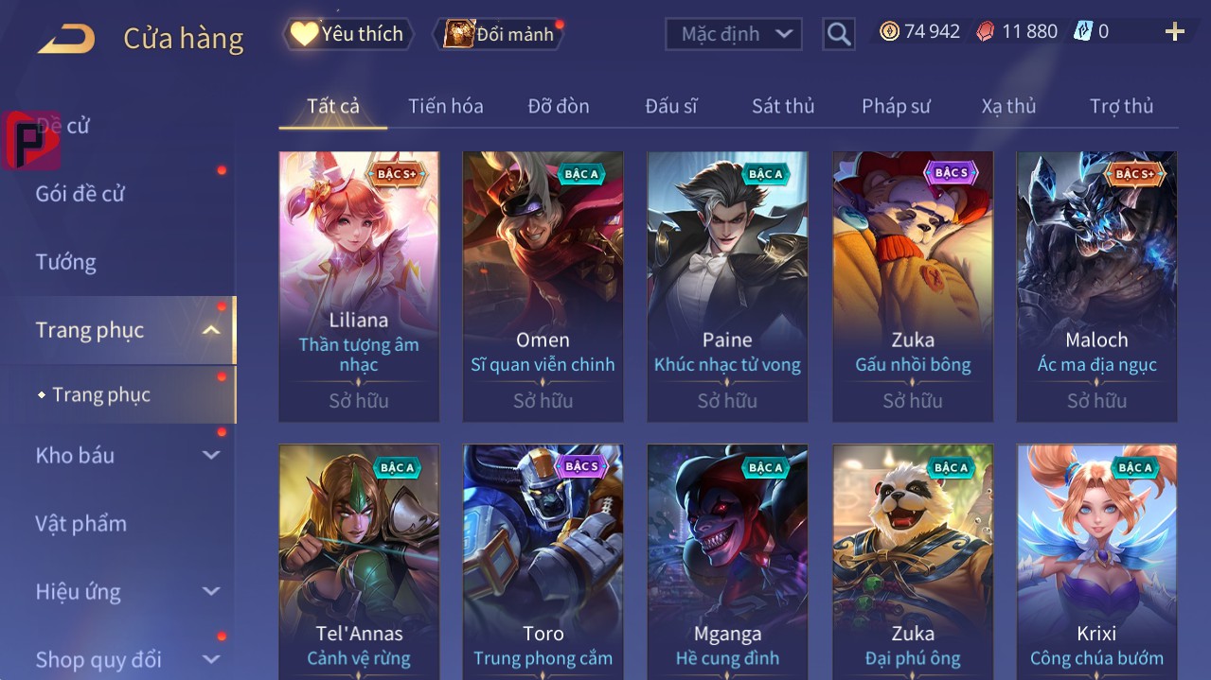1211x680 pixels.
Task: Tap the plus icon to add currency
Action: point(1175,33)
